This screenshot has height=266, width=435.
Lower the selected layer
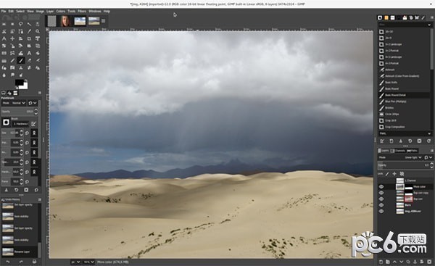(x=401, y=262)
